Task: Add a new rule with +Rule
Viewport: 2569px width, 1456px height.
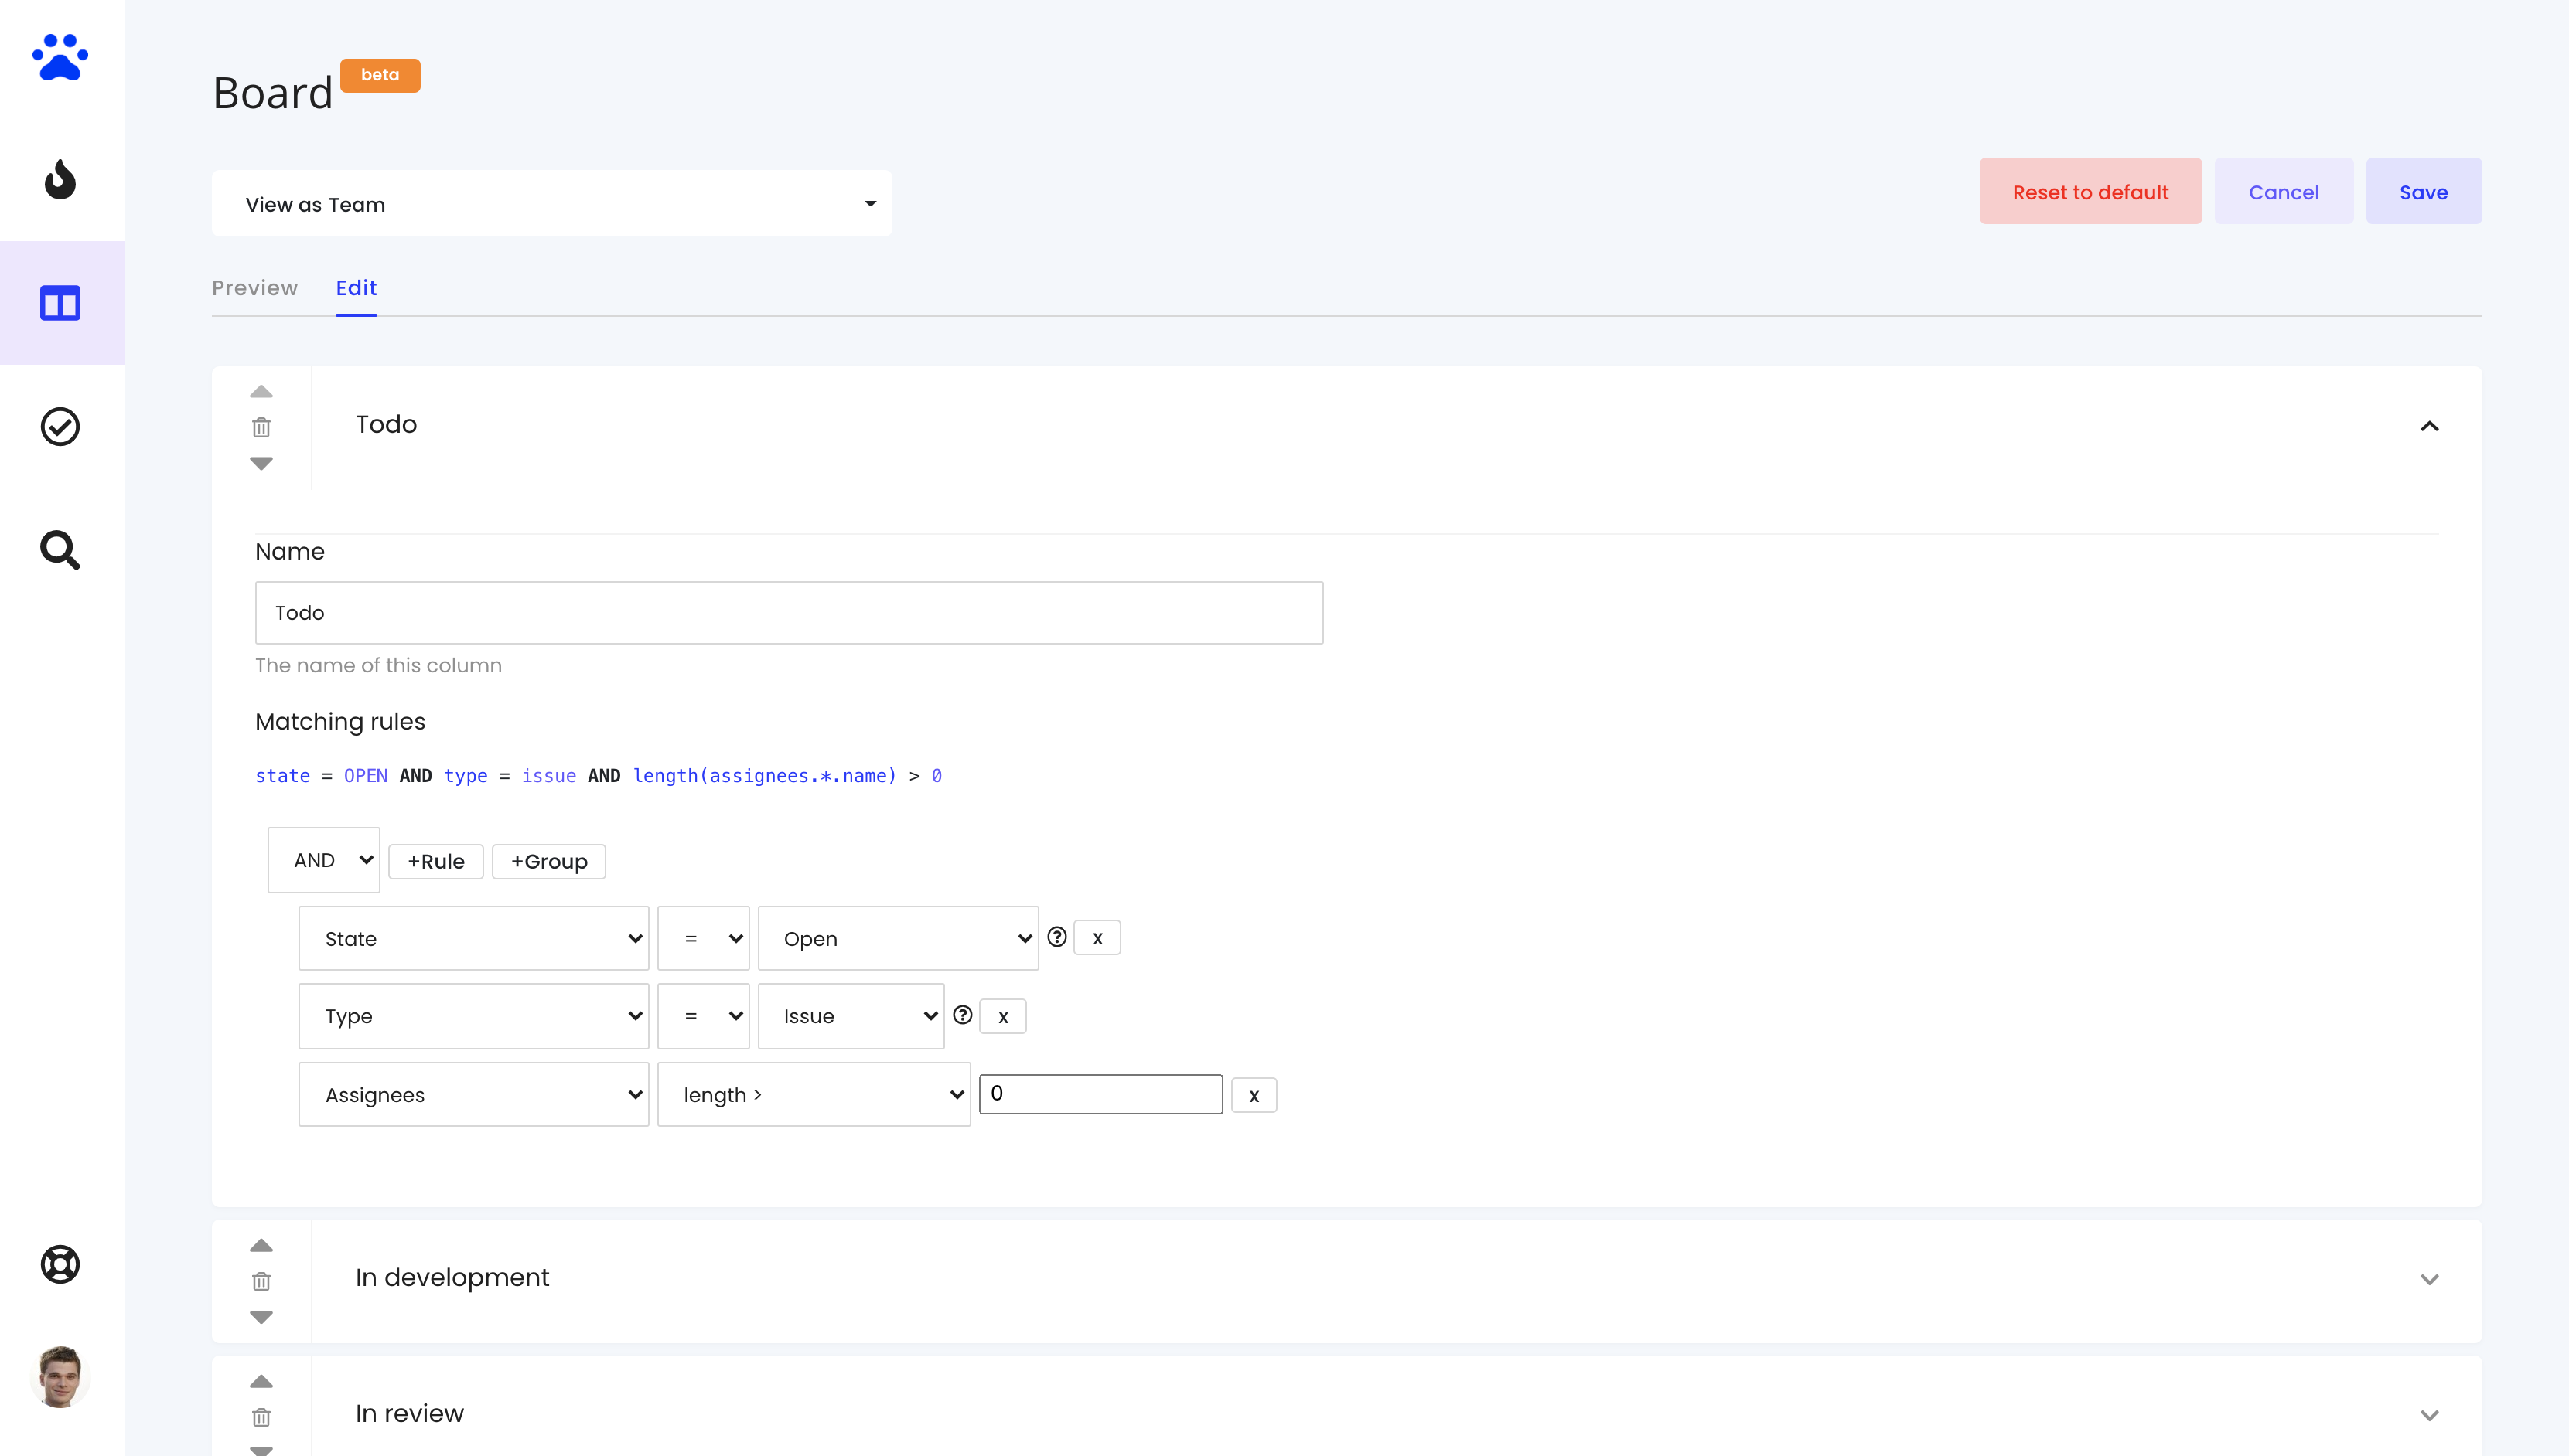Action: pyautogui.click(x=436, y=862)
